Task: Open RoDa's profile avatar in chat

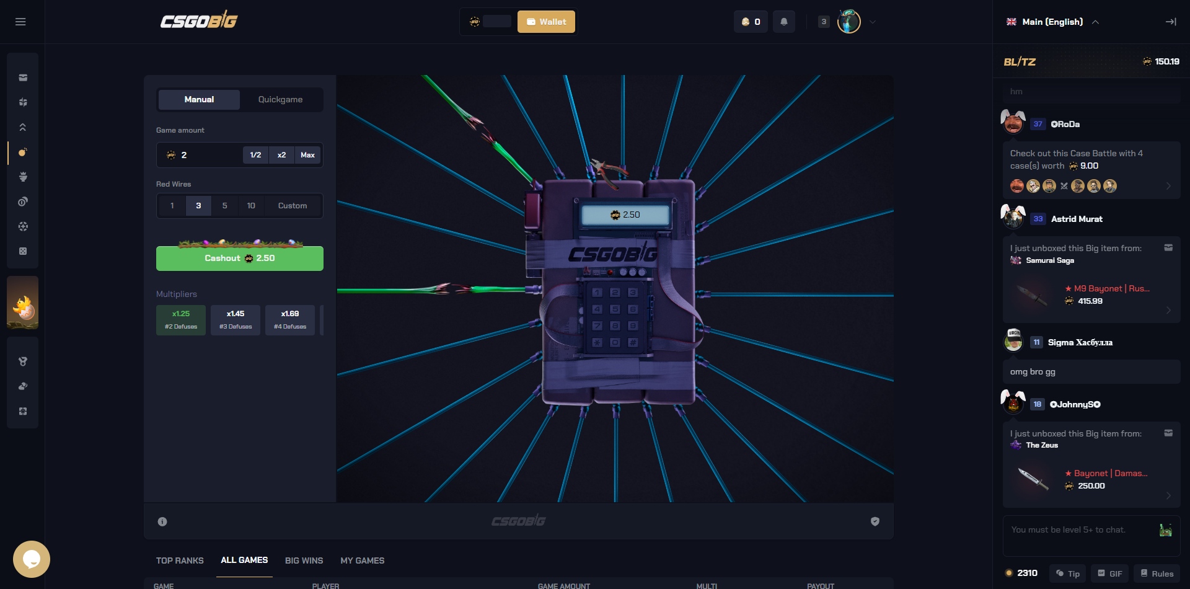Action: pos(1013,122)
